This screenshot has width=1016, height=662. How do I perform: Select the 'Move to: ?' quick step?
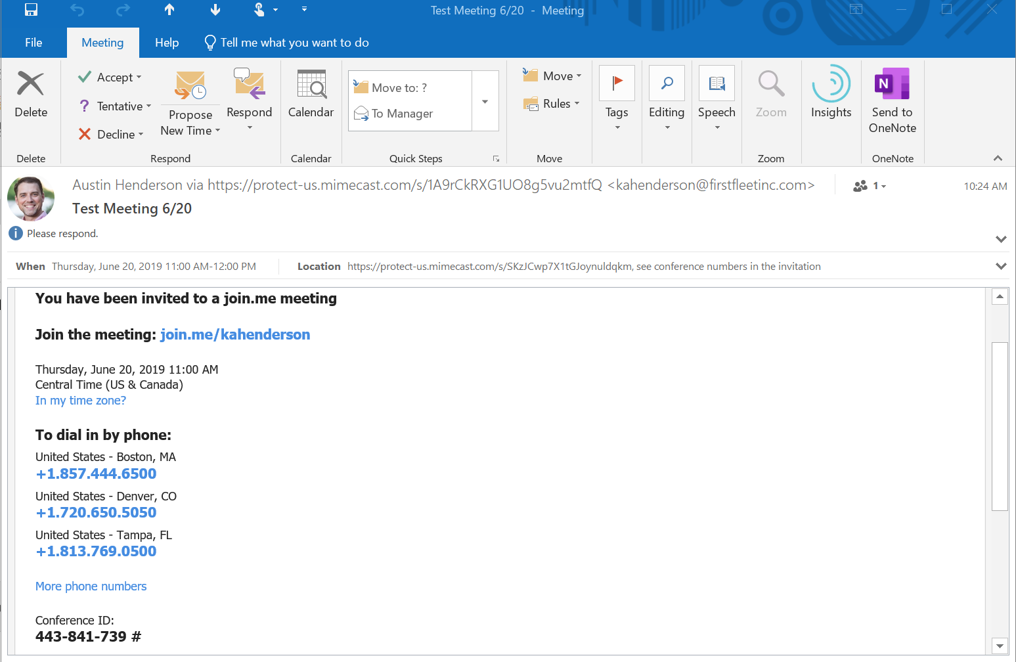pyautogui.click(x=410, y=87)
